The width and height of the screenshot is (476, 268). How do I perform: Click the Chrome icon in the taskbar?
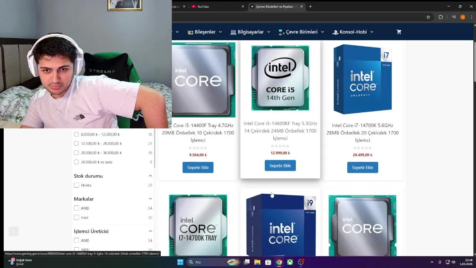(x=279, y=262)
